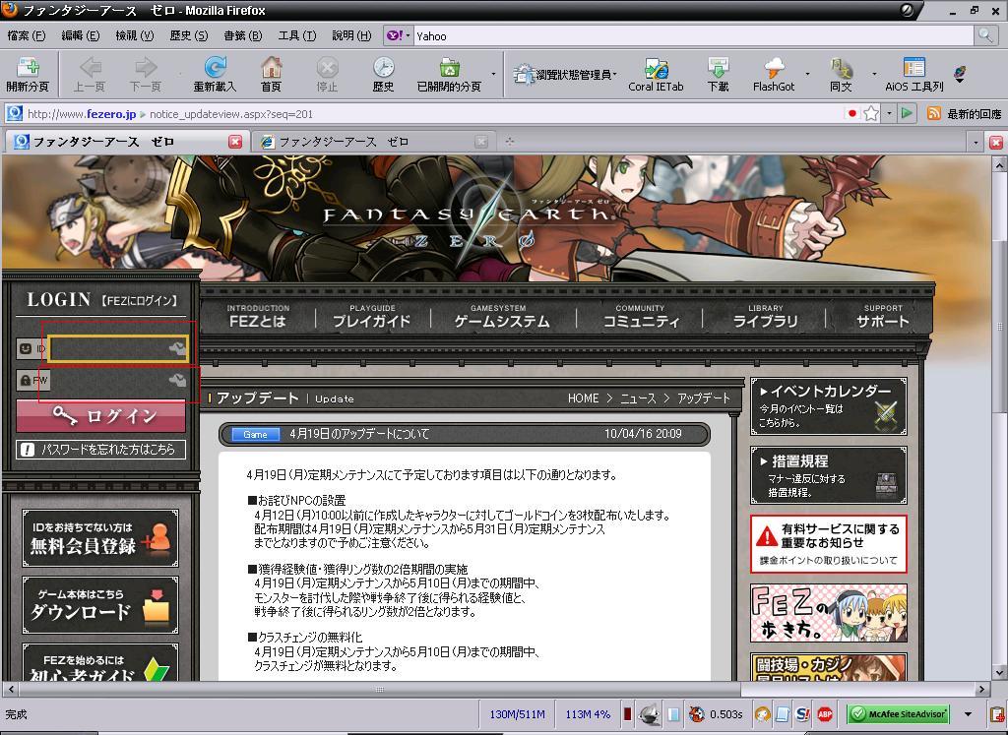Expand the 已關閉的分頁 dropdown arrow
This screenshot has height=735, width=1008.
click(494, 75)
